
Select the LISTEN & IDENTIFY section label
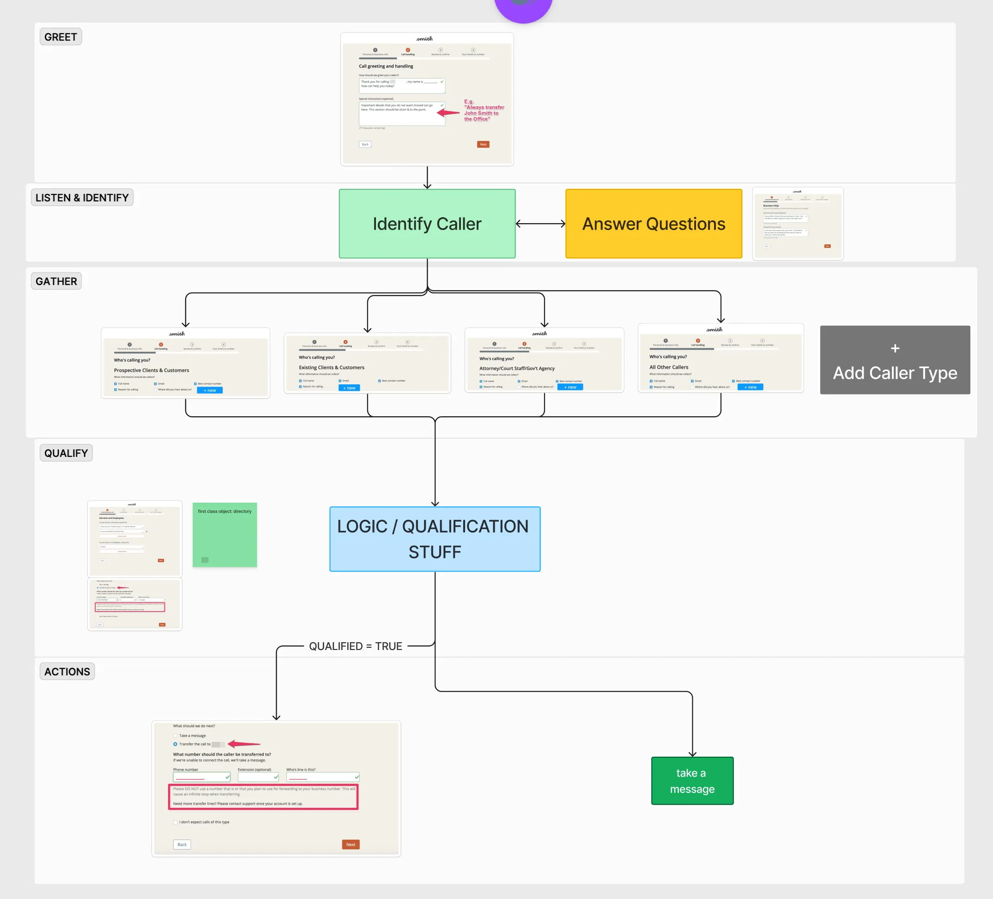point(82,198)
